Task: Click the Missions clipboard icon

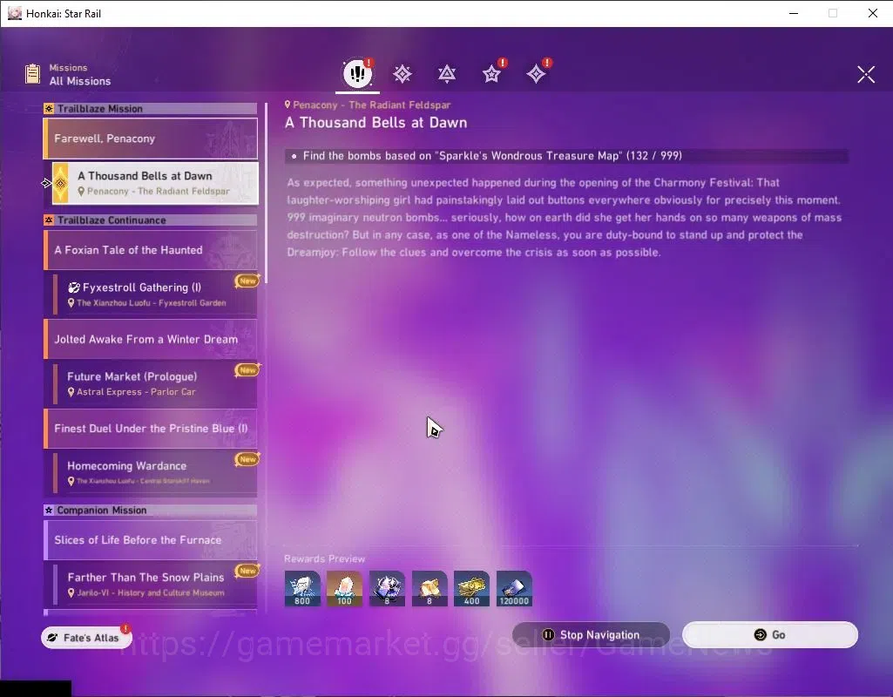Action: coord(32,74)
